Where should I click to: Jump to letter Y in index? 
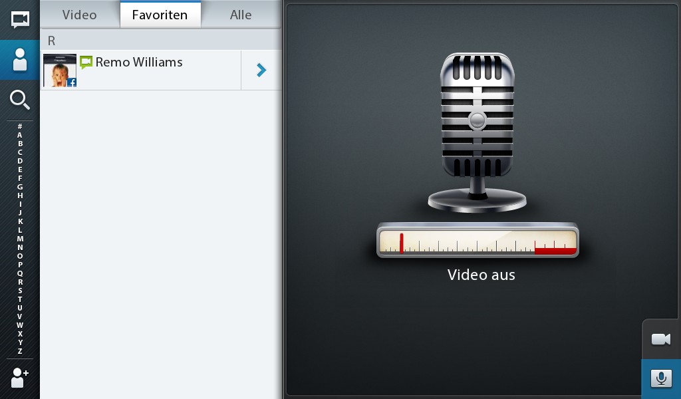(x=20, y=342)
